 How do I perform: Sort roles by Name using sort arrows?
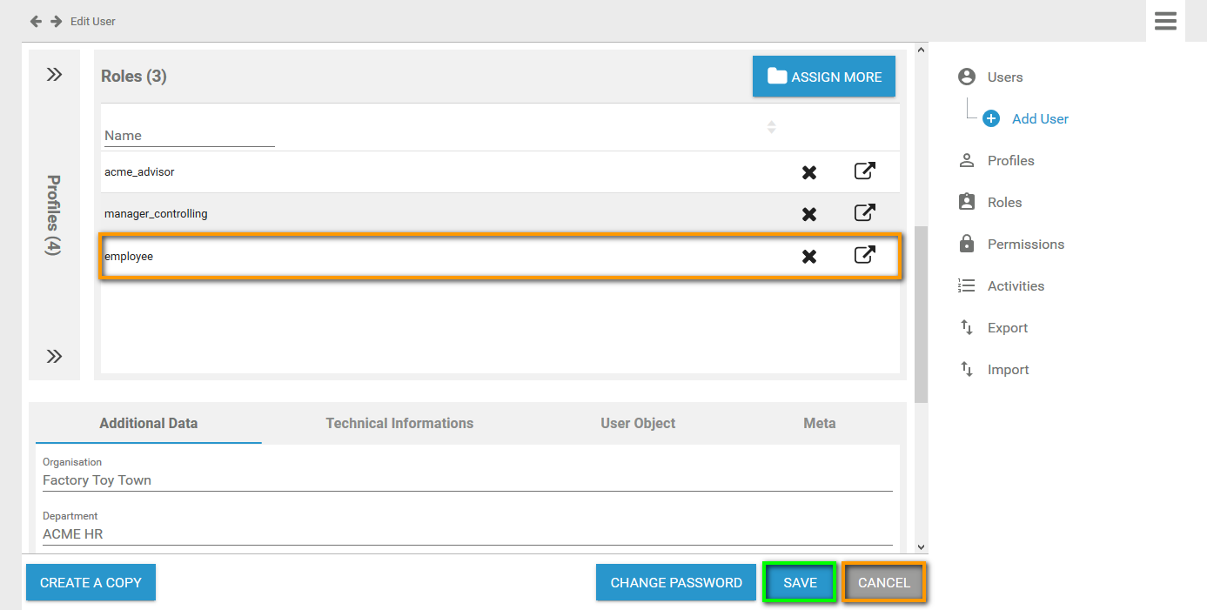pyautogui.click(x=771, y=127)
